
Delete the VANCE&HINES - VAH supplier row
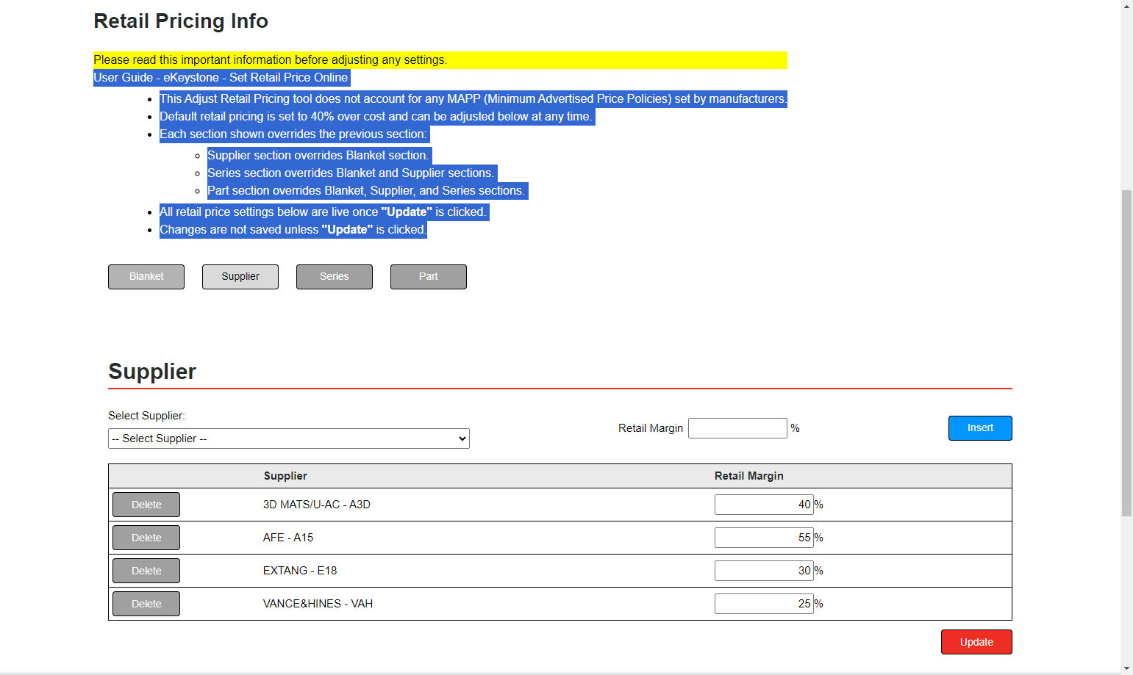pos(146,604)
